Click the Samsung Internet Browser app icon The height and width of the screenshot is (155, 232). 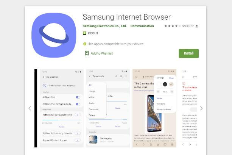click(54, 35)
